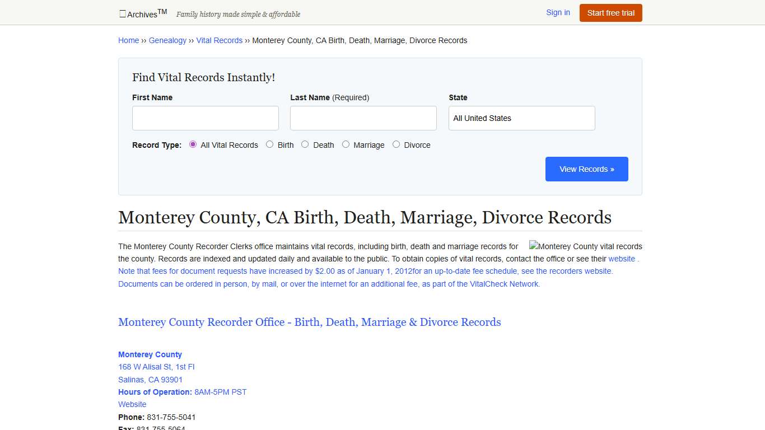Open the Salinas, CA 93901 address link
Image resolution: width=765 pixels, height=430 pixels.
pos(150,379)
